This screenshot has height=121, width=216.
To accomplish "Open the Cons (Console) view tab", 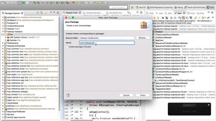I will (191, 13).
